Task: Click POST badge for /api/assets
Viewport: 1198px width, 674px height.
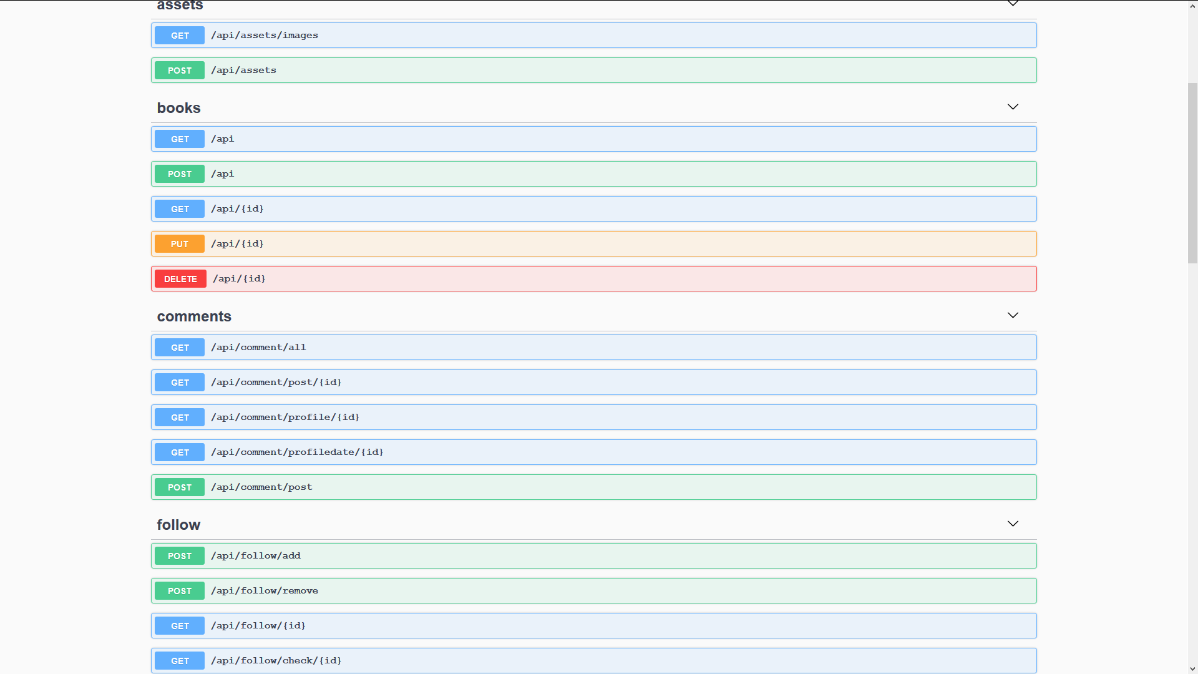Action: (x=180, y=71)
